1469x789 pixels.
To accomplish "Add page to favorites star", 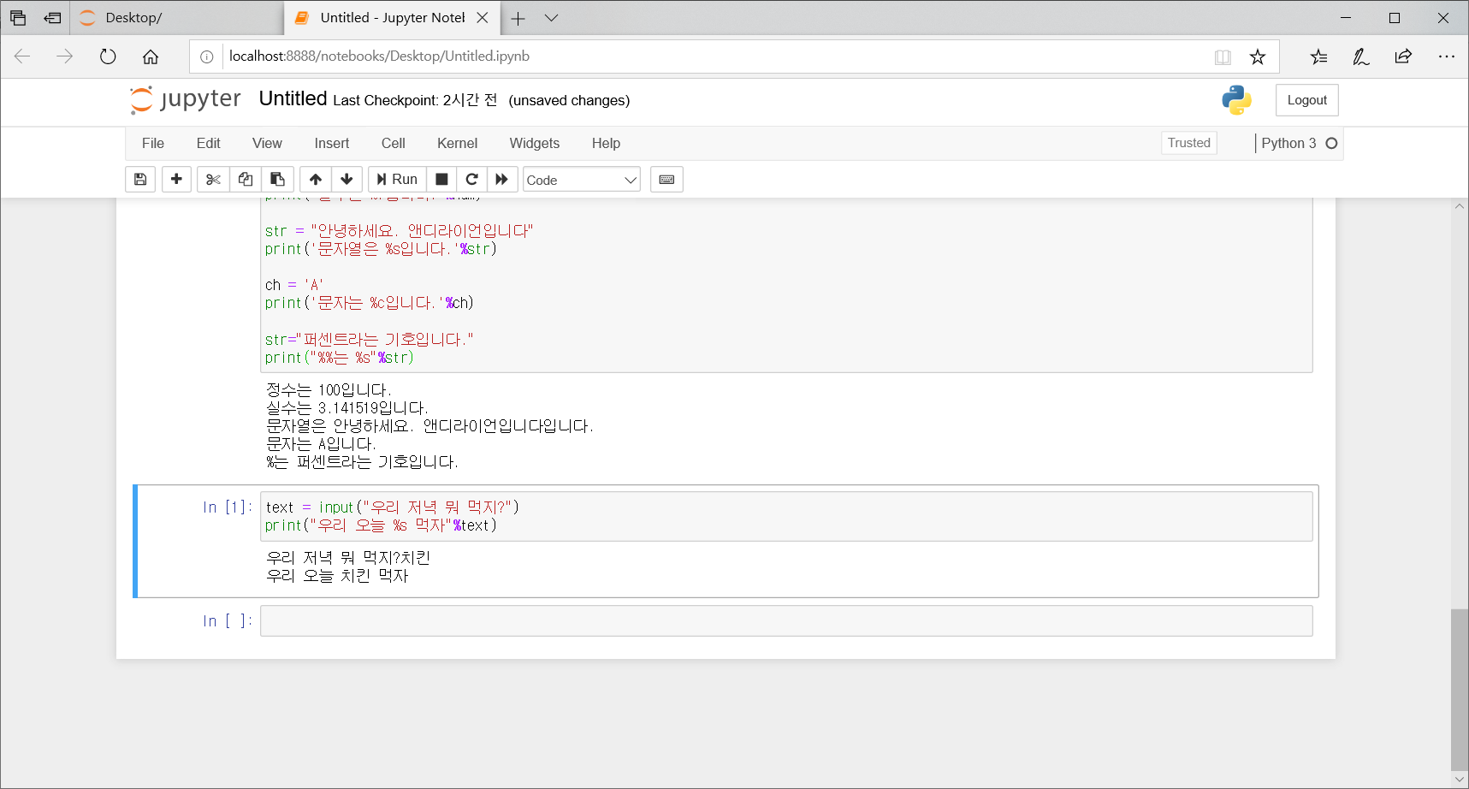I will point(1258,56).
